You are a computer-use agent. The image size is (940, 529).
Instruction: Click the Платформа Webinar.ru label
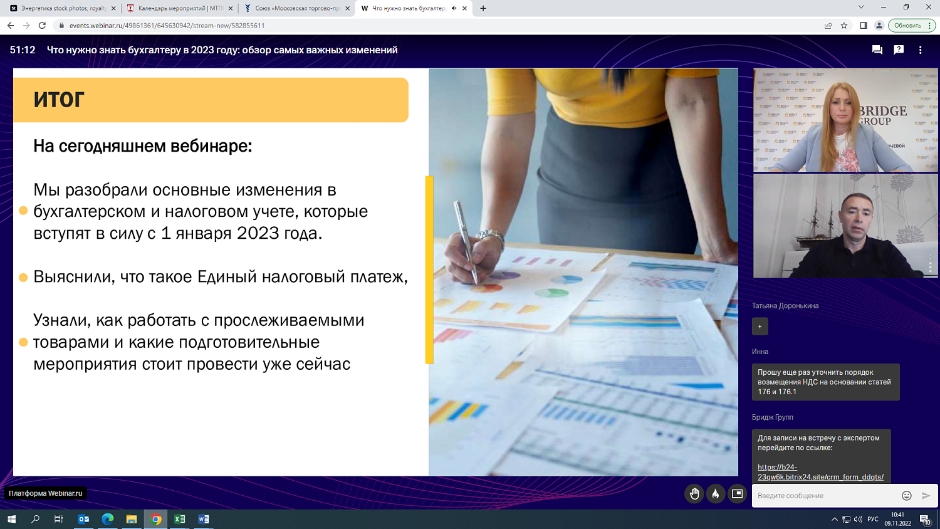pyautogui.click(x=46, y=493)
